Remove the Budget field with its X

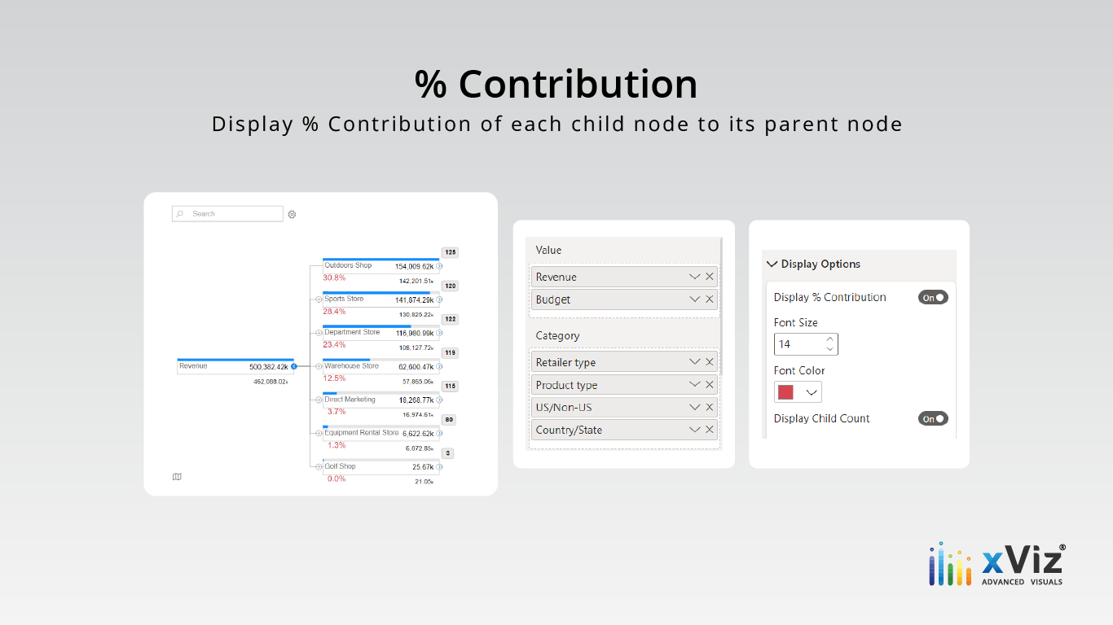coord(710,299)
